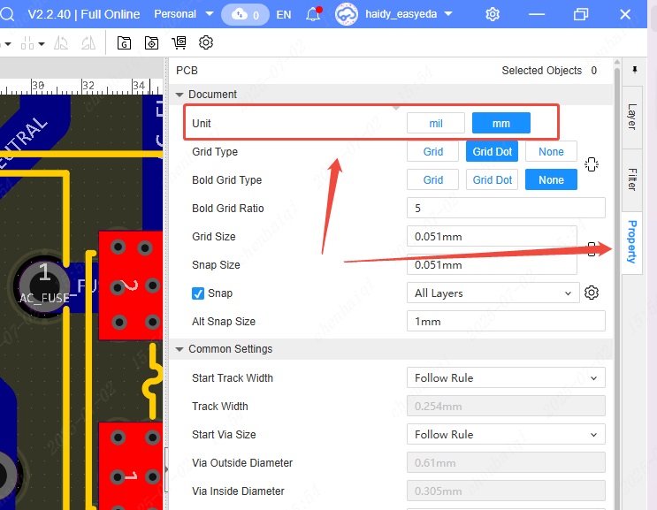Image resolution: width=657 pixels, height=510 pixels.
Task: Open the settings gear in title bar
Action: coord(493,14)
